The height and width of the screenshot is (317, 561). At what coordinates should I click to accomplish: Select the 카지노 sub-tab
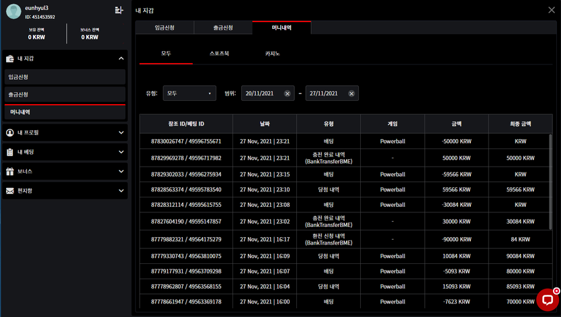click(272, 54)
